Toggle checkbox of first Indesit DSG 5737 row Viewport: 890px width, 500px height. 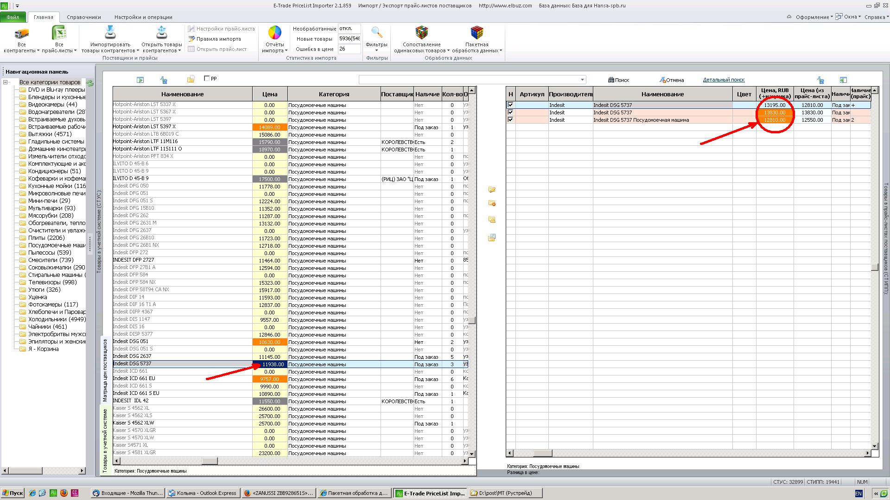tap(510, 105)
